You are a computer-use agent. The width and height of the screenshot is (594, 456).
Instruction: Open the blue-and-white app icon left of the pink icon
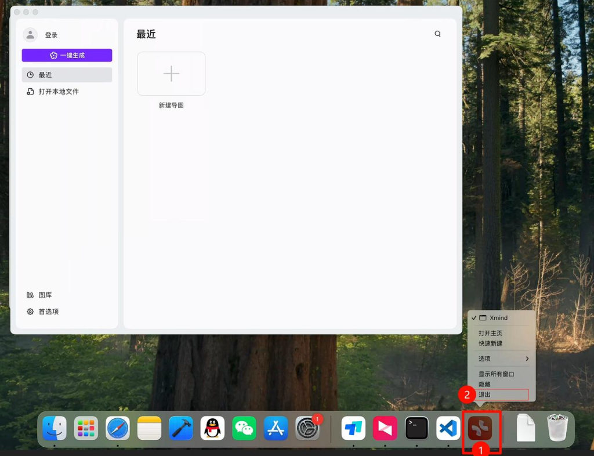[x=353, y=428]
